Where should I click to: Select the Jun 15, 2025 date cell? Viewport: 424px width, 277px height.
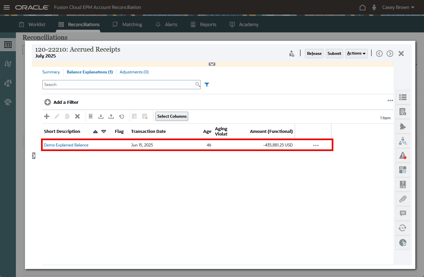click(142, 145)
